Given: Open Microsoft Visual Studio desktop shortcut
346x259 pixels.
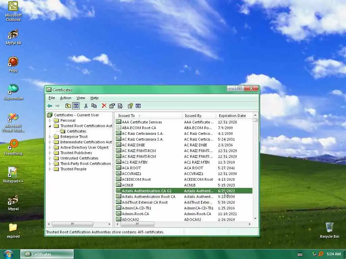Looking at the screenshot, I should pyautogui.click(x=13, y=123).
